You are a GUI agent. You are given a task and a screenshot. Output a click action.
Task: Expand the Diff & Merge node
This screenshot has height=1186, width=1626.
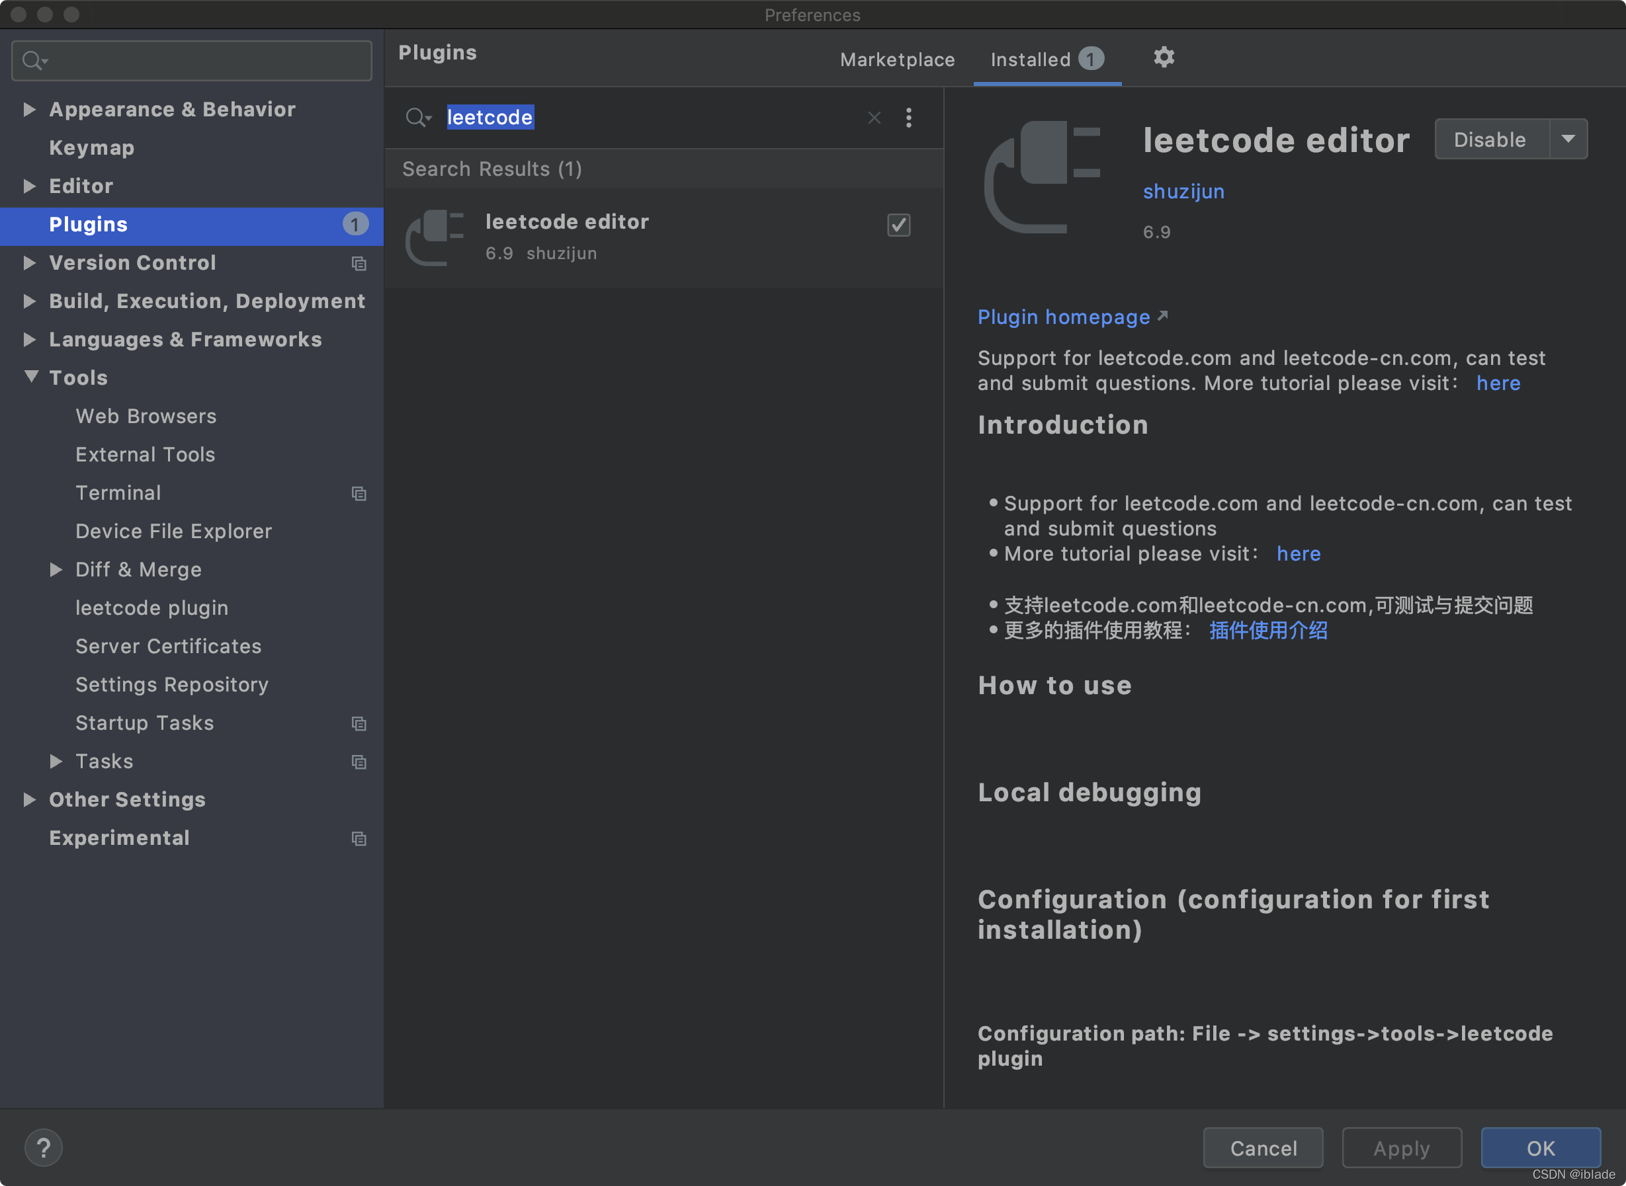(56, 569)
